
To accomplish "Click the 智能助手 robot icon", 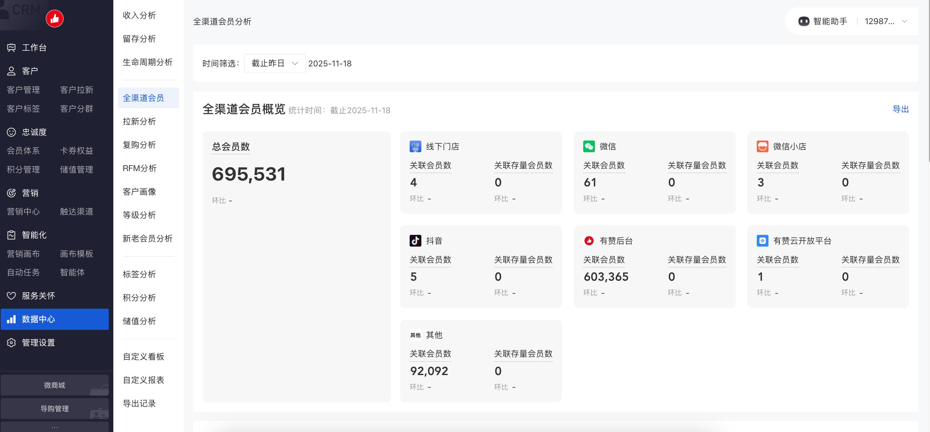I will 803,21.
